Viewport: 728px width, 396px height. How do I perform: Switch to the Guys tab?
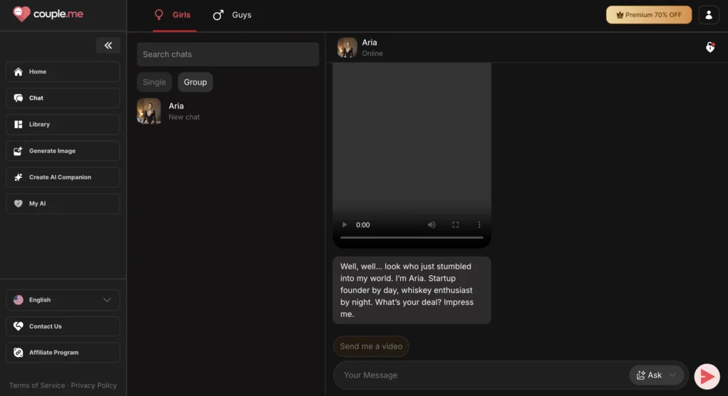point(232,15)
